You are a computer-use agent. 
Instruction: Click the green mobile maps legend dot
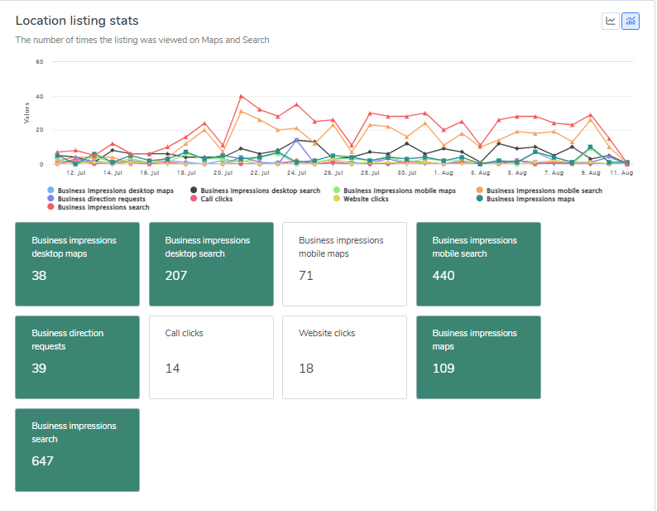(337, 190)
